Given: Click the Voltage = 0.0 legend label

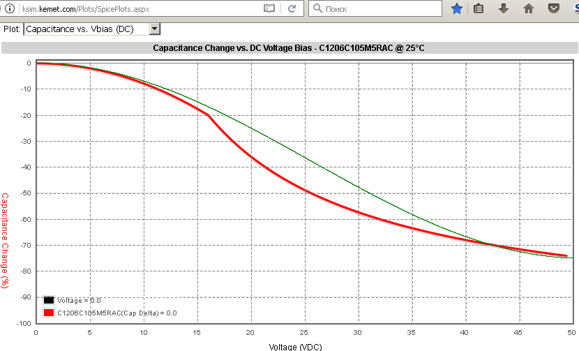Looking at the screenshot, I should pyautogui.click(x=79, y=300).
